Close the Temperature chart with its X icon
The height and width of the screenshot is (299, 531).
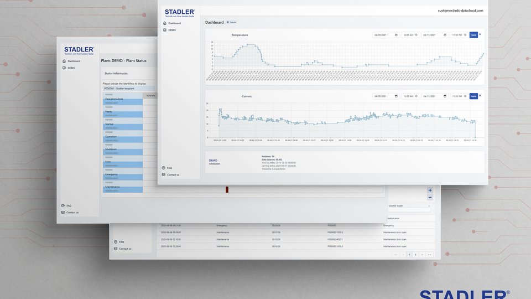pyautogui.click(x=480, y=34)
